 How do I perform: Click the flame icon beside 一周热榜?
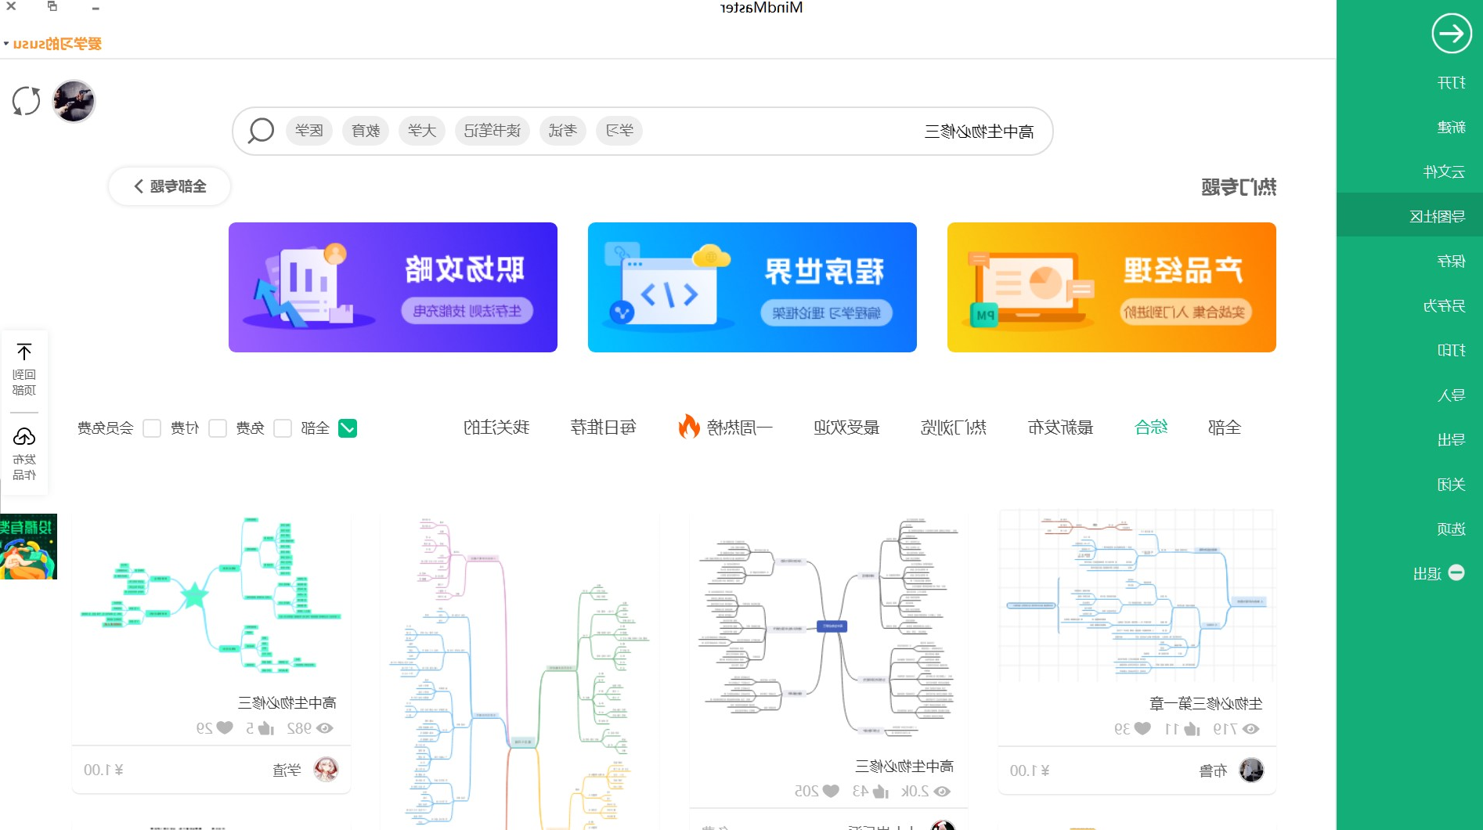pos(689,427)
